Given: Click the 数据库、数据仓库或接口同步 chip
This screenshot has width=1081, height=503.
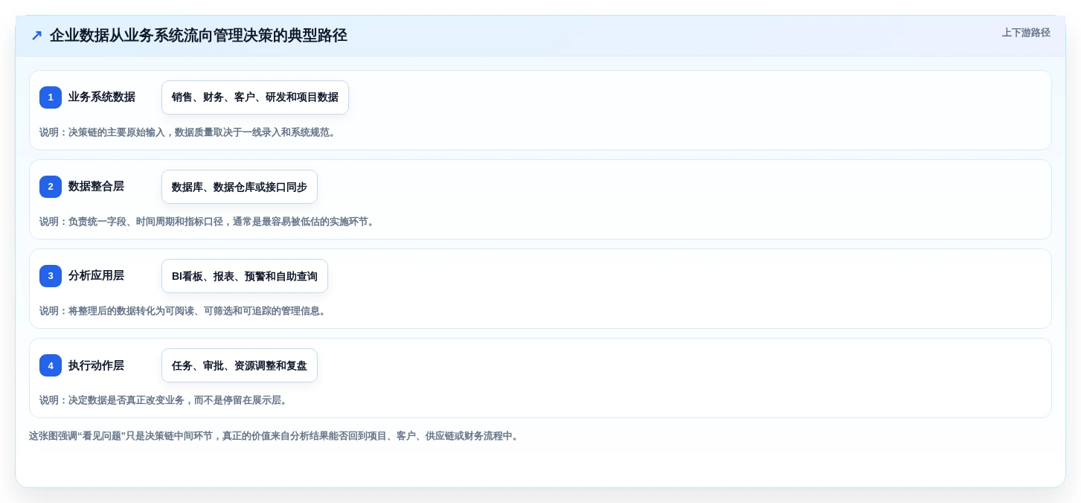Looking at the screenshot, I should [x=240, y=187].
